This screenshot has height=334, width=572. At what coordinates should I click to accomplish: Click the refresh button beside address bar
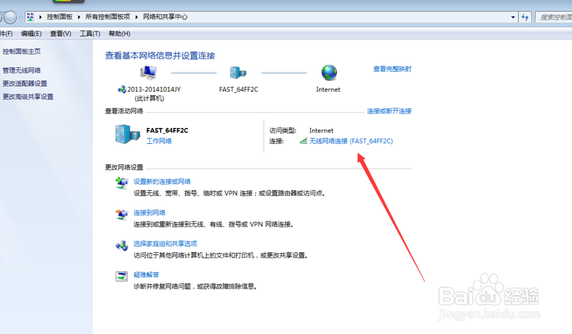(525, 17)
